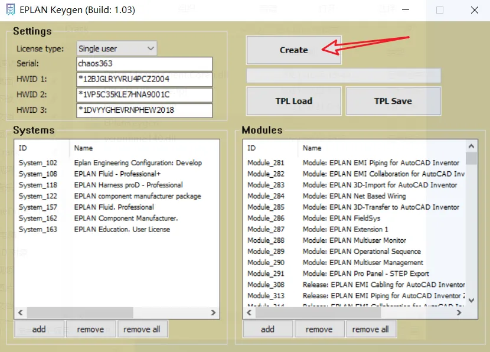Select the Module_283 3D-Import row
Viewport: 490px width, 352px height.
click(354, 185)
